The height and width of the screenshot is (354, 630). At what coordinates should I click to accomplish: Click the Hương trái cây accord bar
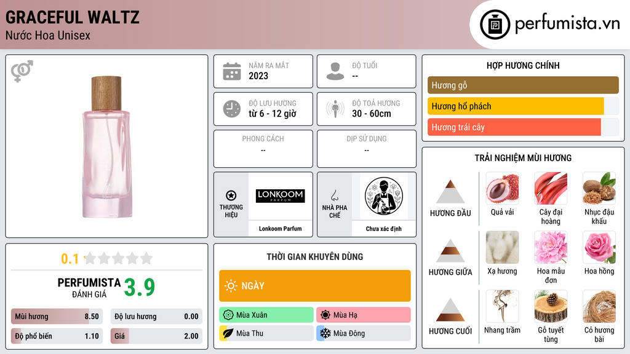[x=523, y=127]
